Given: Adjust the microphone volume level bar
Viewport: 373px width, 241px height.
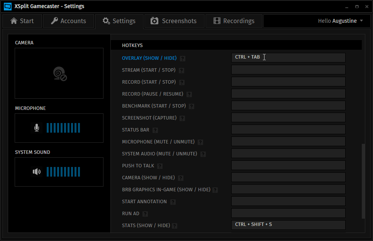Looking at the screenshot, I should click(63, 128).
